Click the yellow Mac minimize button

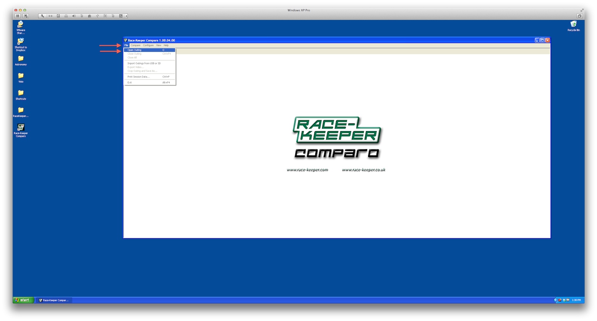click(20, 10)
